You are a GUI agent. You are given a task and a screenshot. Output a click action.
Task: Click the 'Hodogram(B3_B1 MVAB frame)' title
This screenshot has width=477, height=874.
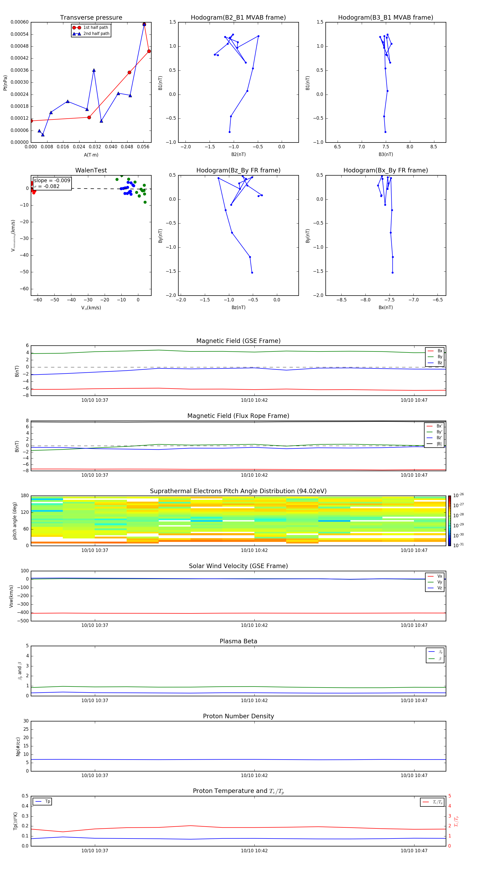[x=386, y=18]
